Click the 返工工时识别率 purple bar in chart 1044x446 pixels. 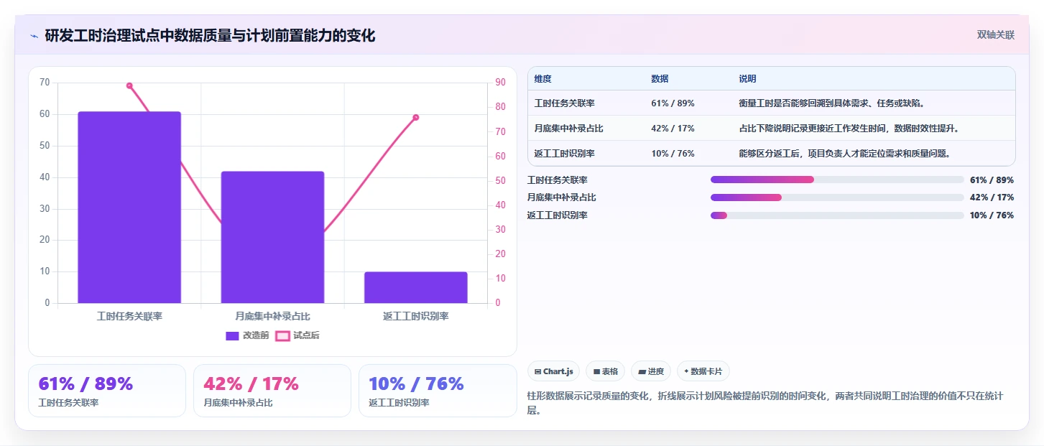tap(415, 287)
